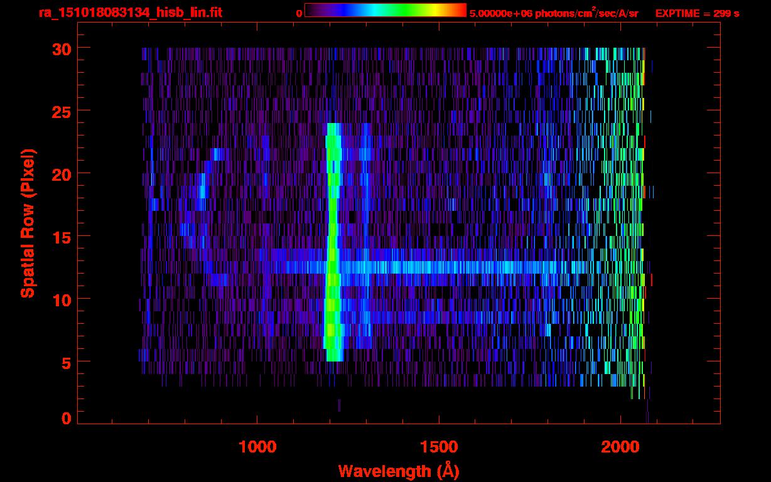Click the 5.00000e+06 photons/cm²/sec/A/sr label

tap(554, 13)
